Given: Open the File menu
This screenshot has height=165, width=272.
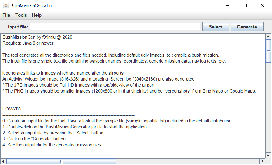Looking at the screenshot, I should pyautogui.click(x=6, y=15).
